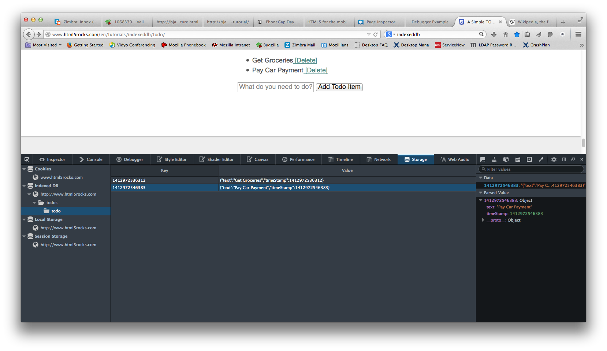Open the Network devtools tab
Viewport: 607px width, 351px height.
379,159
